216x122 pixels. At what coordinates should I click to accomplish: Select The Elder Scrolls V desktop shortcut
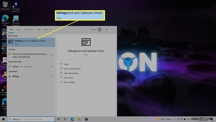(16, 7)
